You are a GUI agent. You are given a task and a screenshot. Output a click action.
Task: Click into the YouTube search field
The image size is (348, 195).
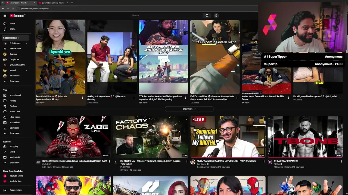click(x=167, y=15)
